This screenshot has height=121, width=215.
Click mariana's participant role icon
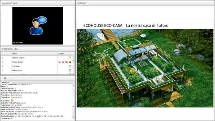pos(70,66)
